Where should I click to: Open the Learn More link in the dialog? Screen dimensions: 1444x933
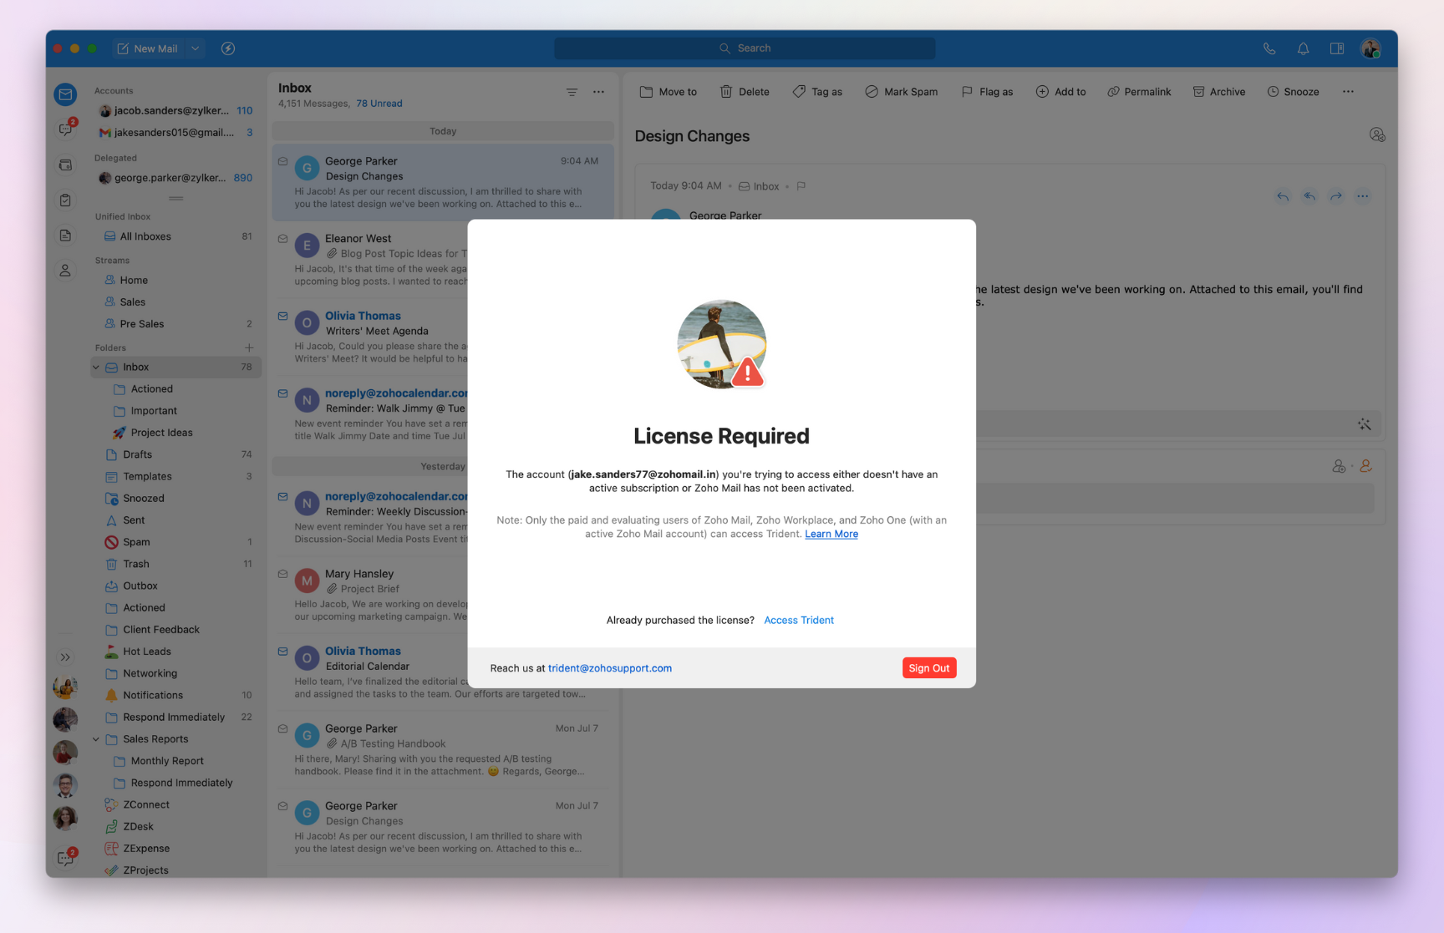(x=831, y=535)
